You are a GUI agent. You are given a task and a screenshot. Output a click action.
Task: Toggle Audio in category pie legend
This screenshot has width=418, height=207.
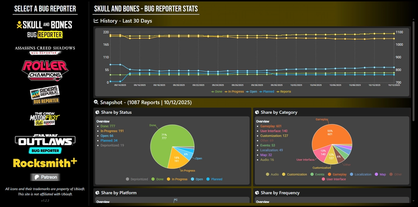[x=272, y=174]
